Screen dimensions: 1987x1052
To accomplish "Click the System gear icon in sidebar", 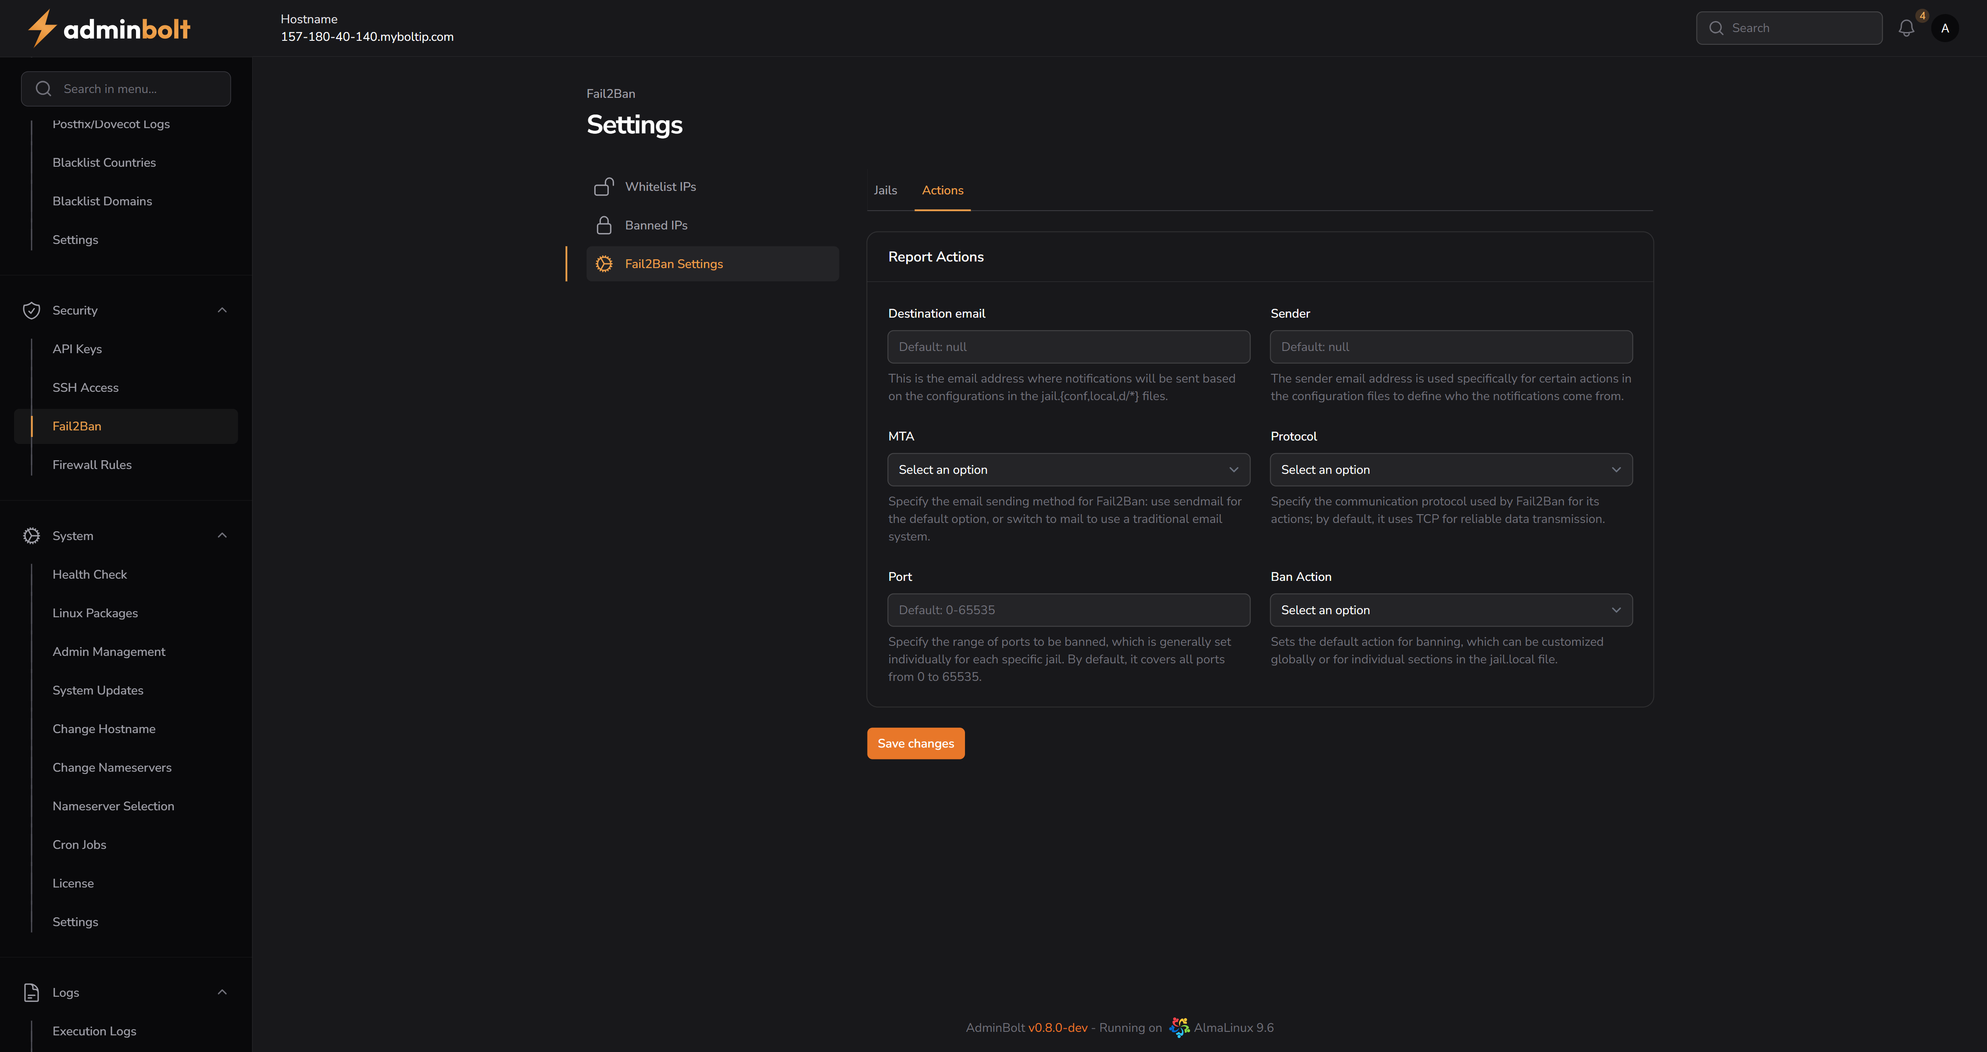I will [32, 535].
